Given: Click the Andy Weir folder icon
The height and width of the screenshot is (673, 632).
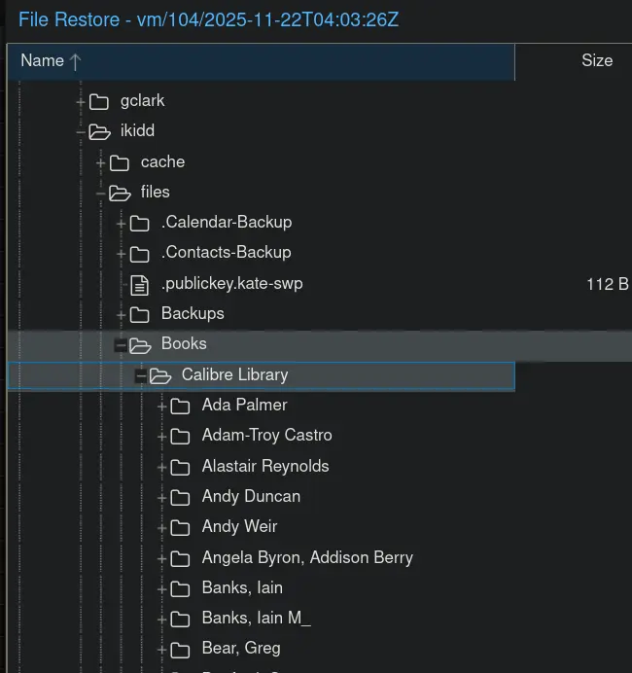Looking at the screenshot, I should tap(181, 527).
